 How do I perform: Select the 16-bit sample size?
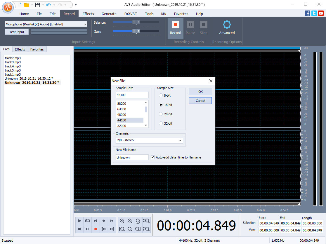click(x=161, y=104)
